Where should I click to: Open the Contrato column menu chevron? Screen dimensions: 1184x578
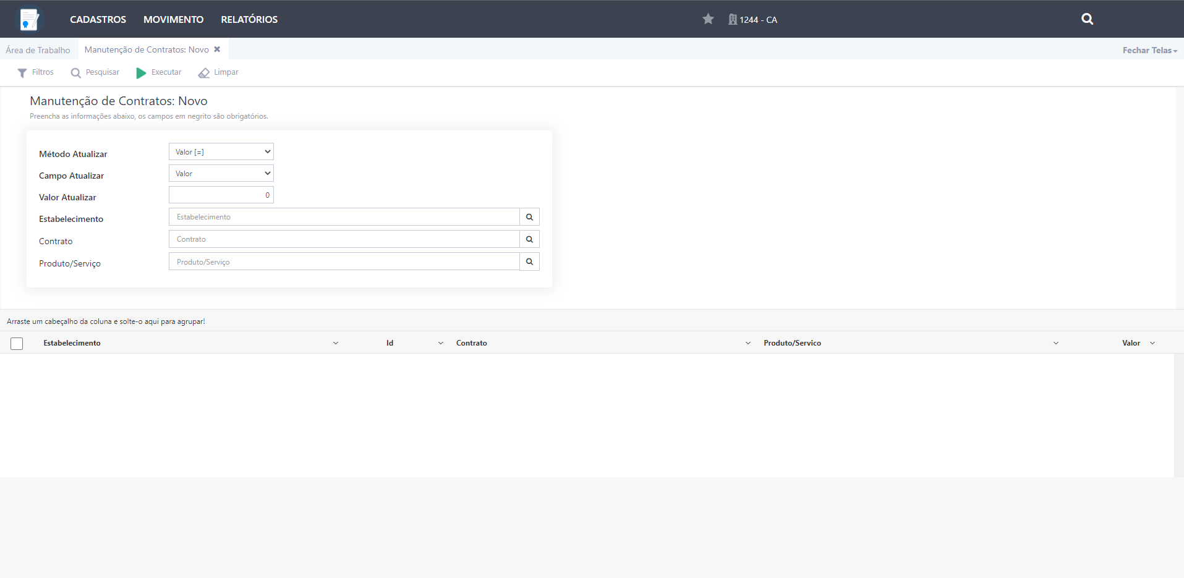click(748, 343)
